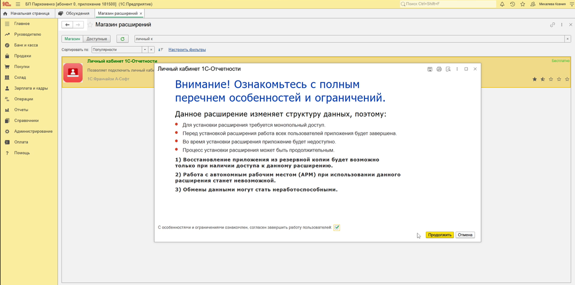The image size is (575, 285).
Task: Open the Личный кабинет 1С-Отчетности green title link
Action: [x=122, y=61]
